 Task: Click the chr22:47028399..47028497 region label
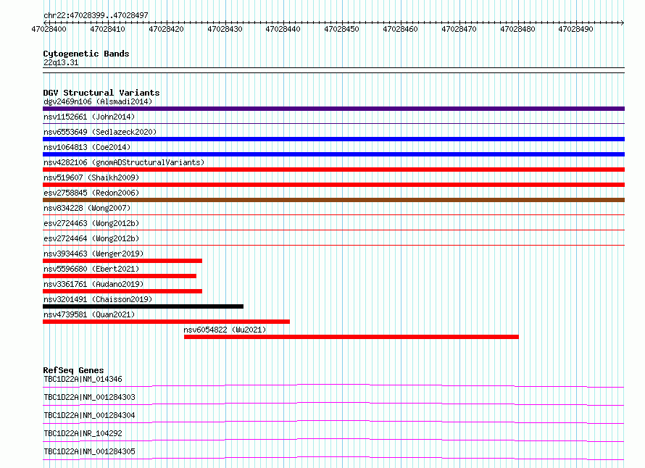(96, 15)
